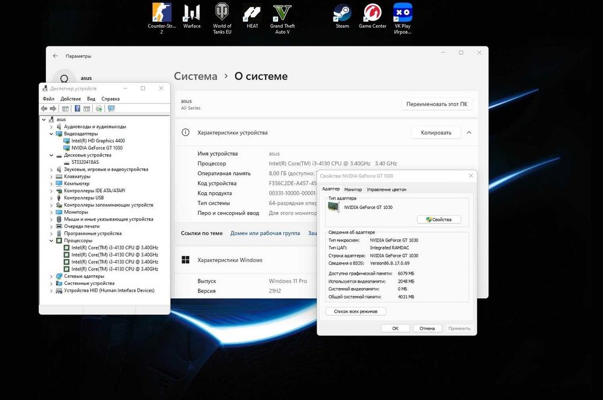Expand the Мониторы node
603x400 pixels.
(51, 212)
